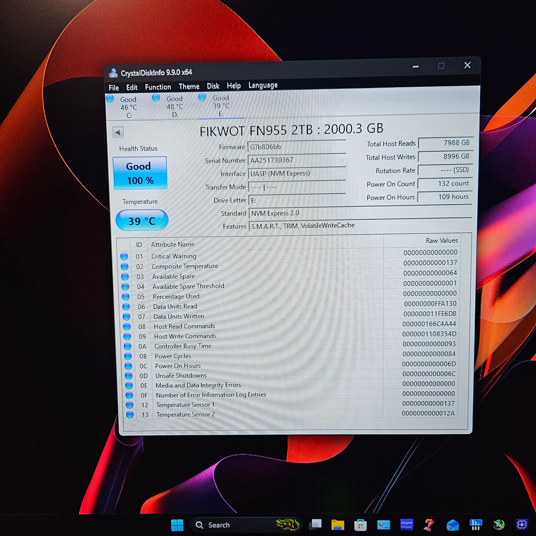Screen dimensions: 536x536
Task: Click the Total Host Writes value 8996 GB
Action: [x=445, y=157]
